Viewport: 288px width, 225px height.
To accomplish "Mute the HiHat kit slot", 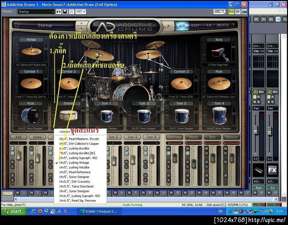I will [17, 55].
